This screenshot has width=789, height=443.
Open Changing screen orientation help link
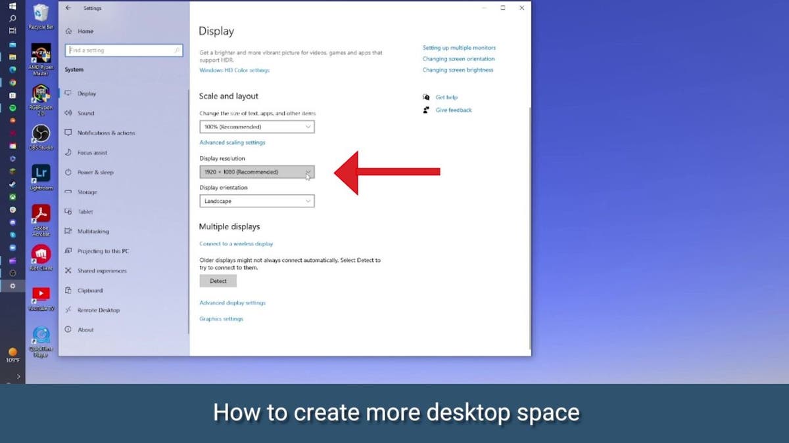pos(458,59)
